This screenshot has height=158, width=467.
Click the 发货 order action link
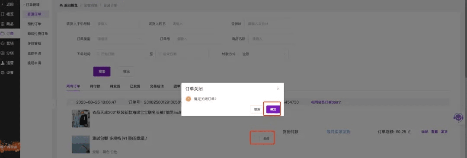coord(444,132)
